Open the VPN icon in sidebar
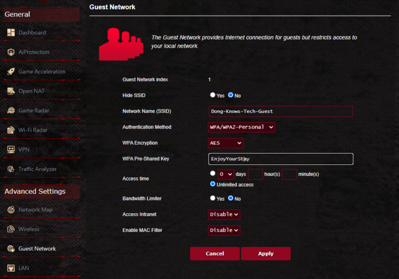Screen dimensions: 399x279 coord(11,149)
